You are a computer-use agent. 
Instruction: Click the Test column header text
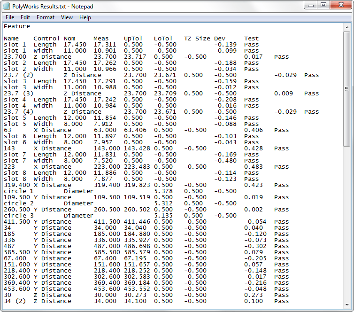pyautogui.click(x=251, y=39)
